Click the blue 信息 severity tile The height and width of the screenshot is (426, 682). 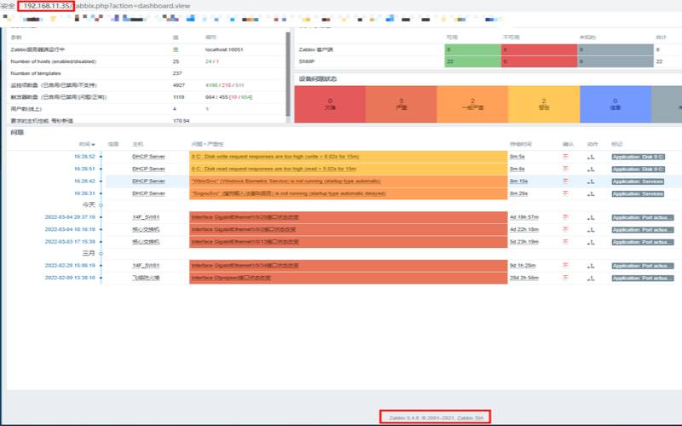click(615, 105)
